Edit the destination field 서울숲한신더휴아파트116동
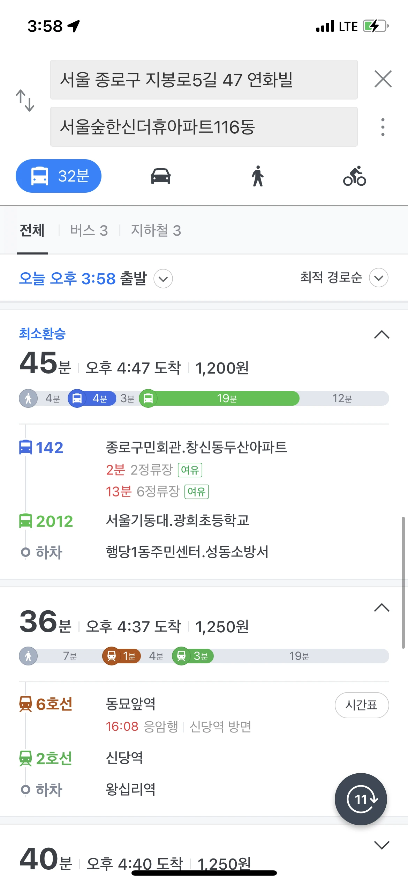 (204, 127)
